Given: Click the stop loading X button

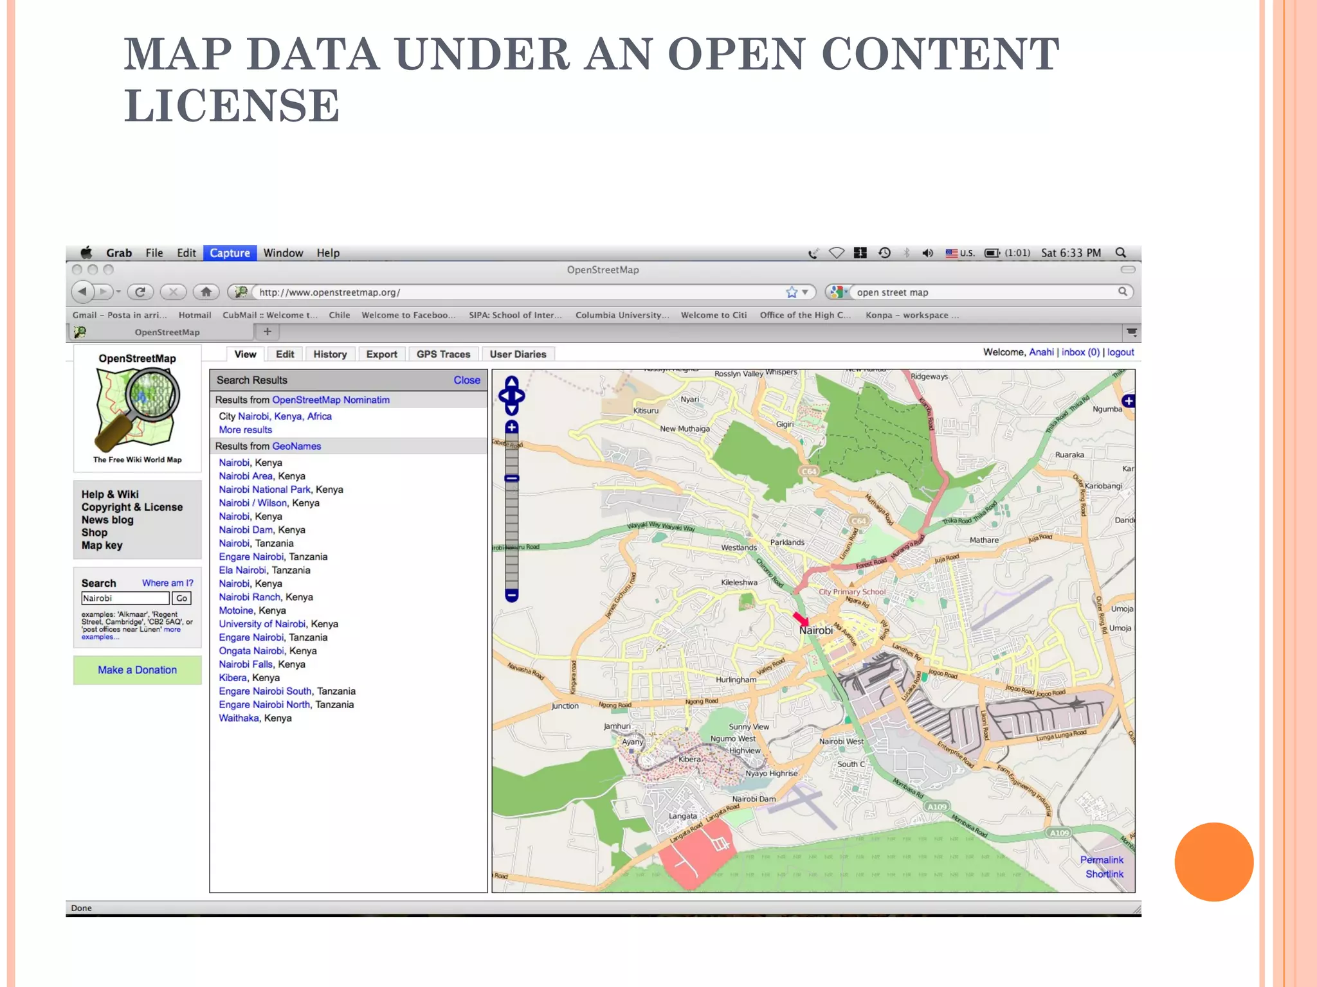Looking at the screenshot, I should (x=173, y=292).
